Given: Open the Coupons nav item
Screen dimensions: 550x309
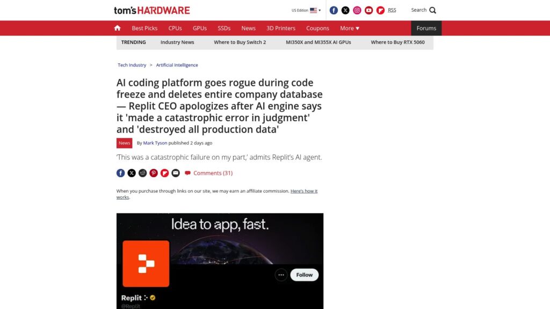Looking at the screenshot, I should click(317, 28).
